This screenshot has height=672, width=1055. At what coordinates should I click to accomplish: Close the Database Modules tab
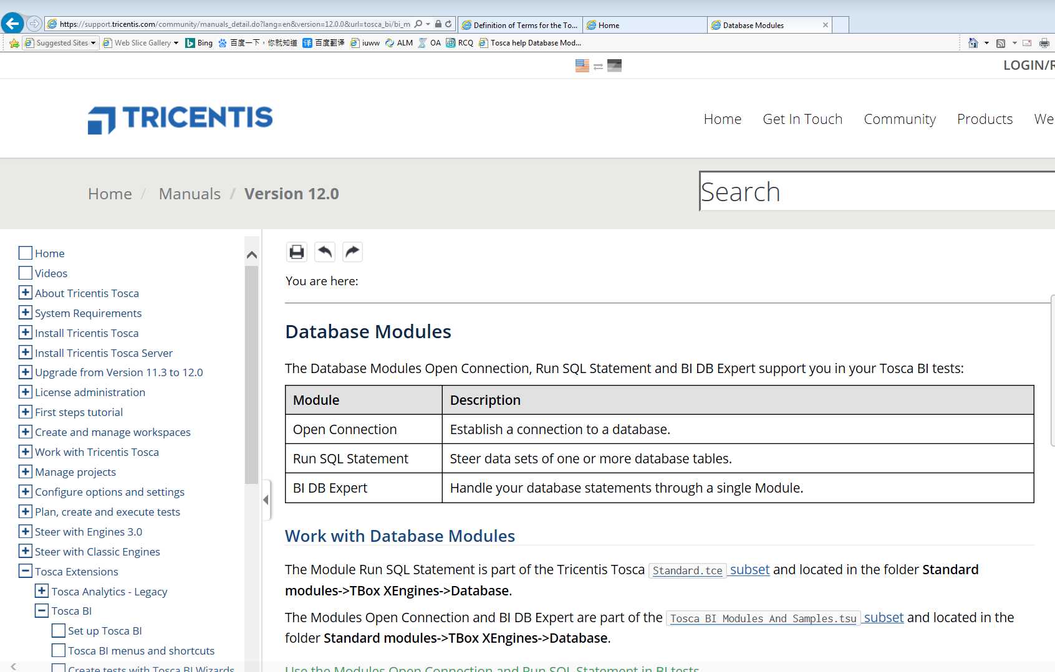click(x=826, y=25)
